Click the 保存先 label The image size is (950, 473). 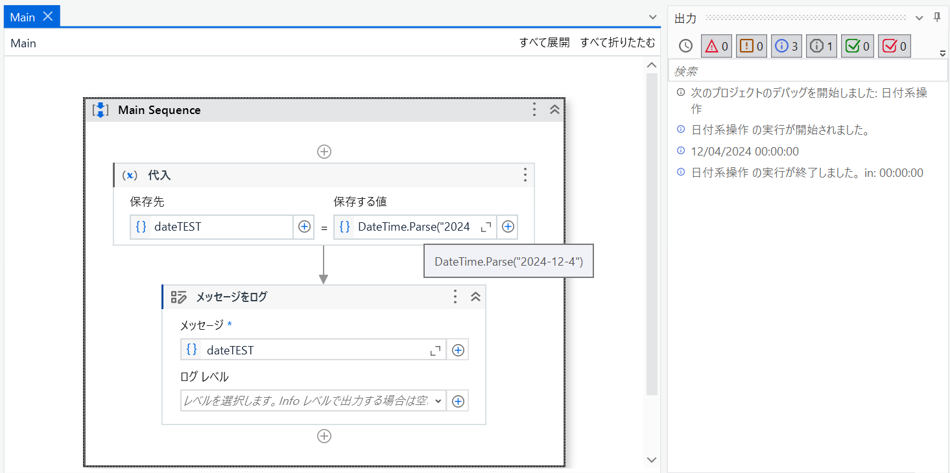click(147, 202)
